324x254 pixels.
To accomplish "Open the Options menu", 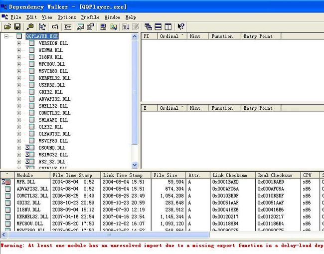I will 66,17.
